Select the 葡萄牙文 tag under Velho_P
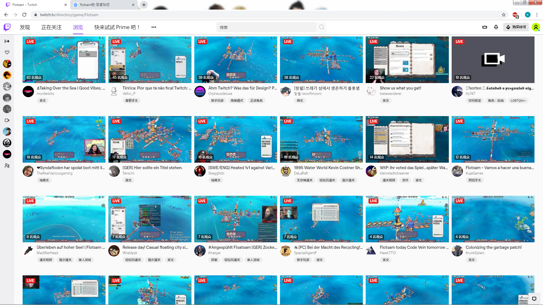 (x=132, y=101)
